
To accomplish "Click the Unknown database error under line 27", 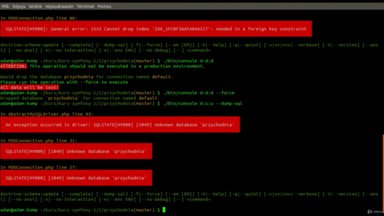I will pos(76,178).
